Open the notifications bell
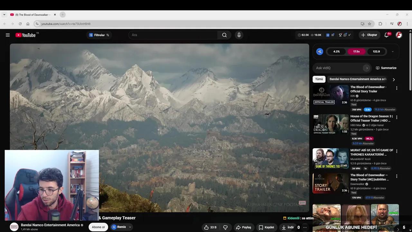The width and height of the screenshot is (412, 232). 387,35
